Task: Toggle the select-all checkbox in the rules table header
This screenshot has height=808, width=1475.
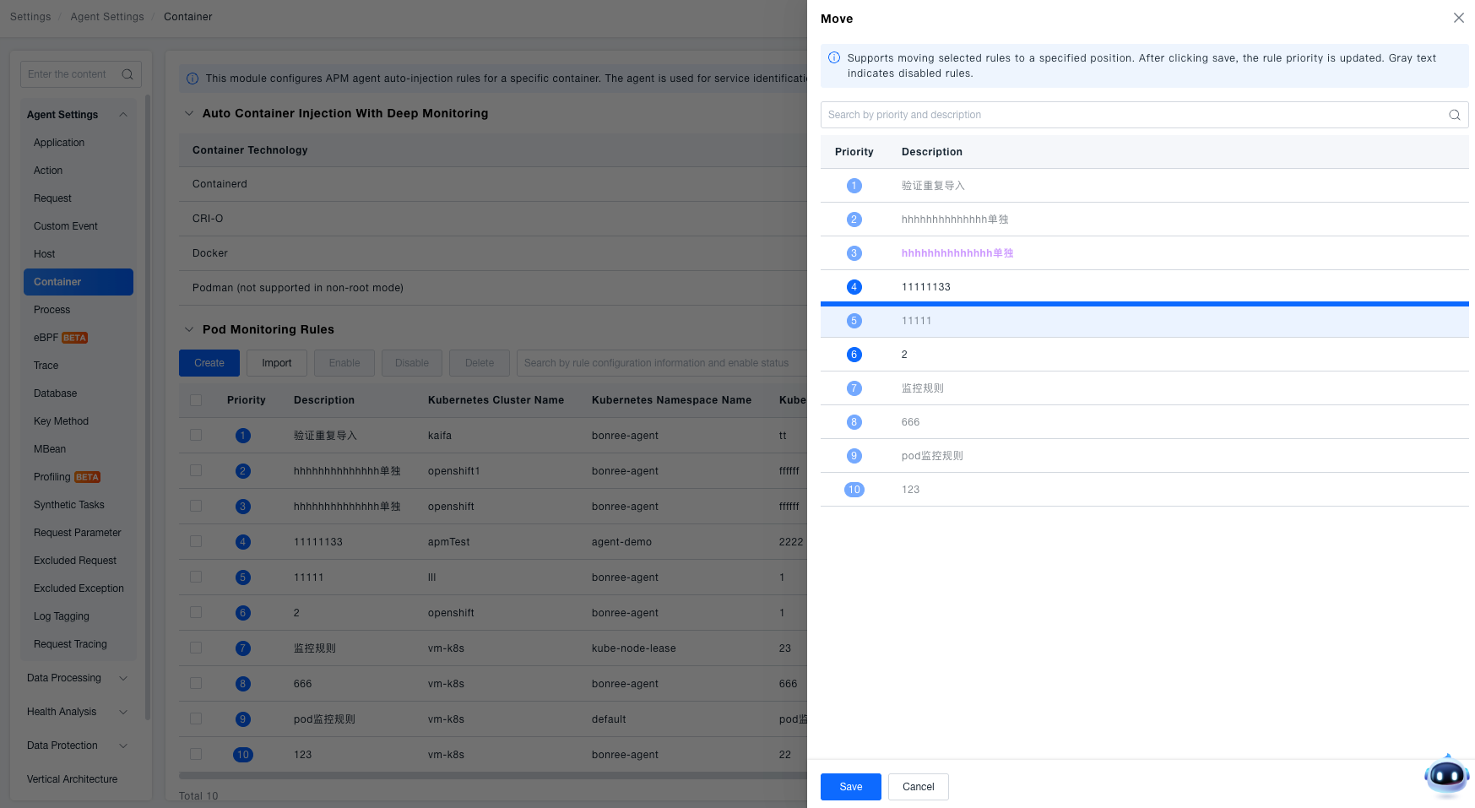Action: [x=196, y=400]
